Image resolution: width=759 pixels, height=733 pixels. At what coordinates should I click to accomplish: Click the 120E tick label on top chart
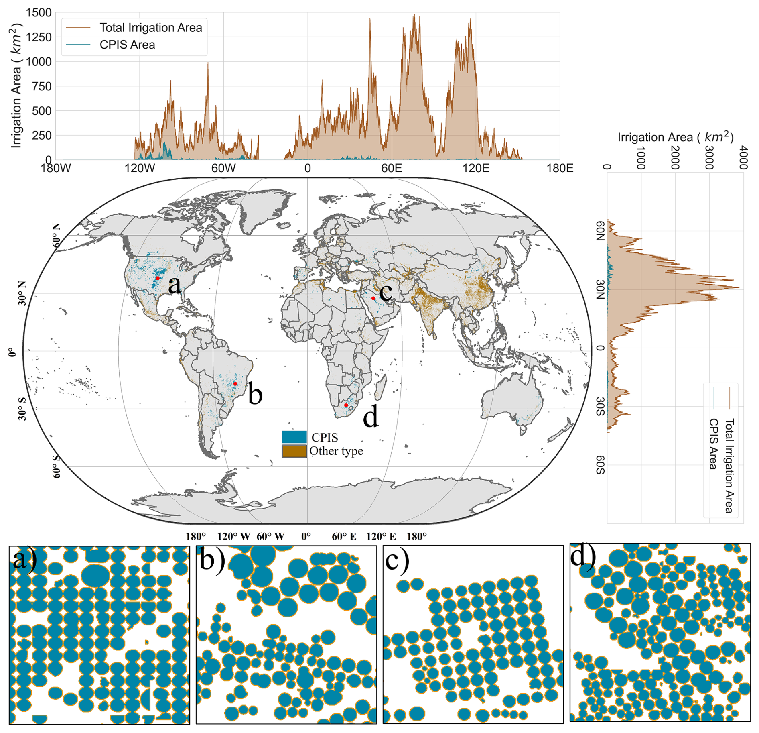point(476,168)
